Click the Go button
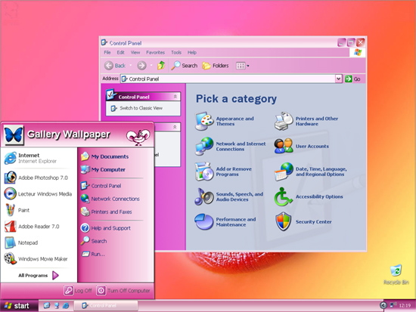 coord(352,79)
